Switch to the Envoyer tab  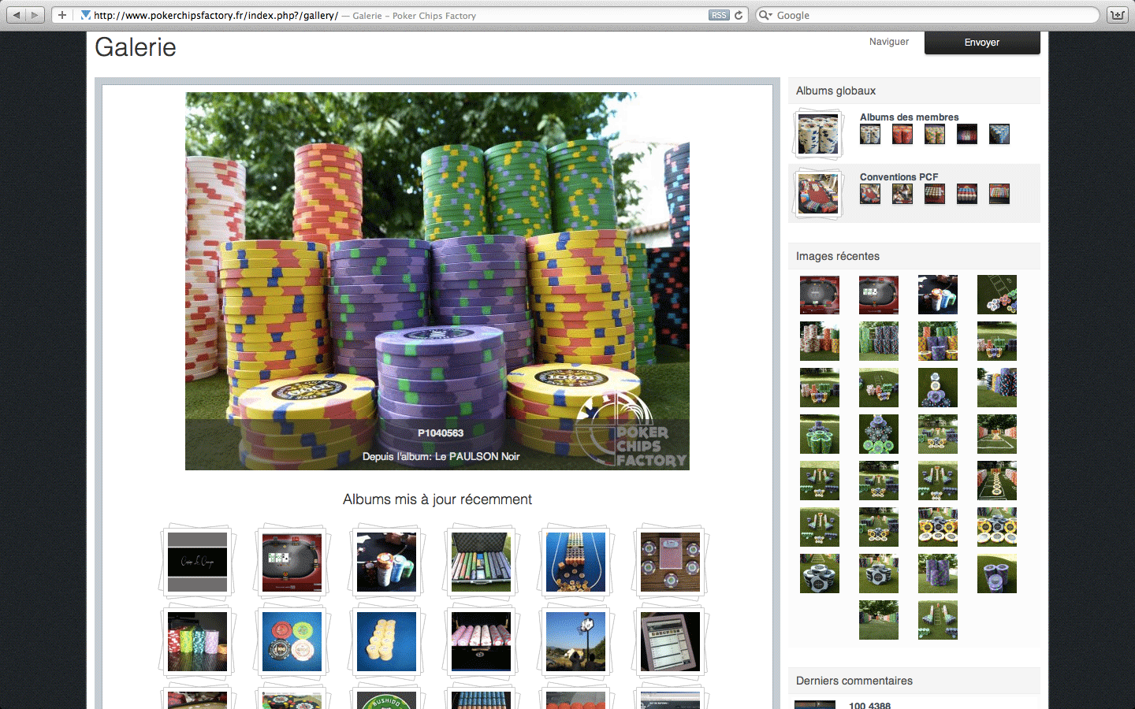[982, 43]
